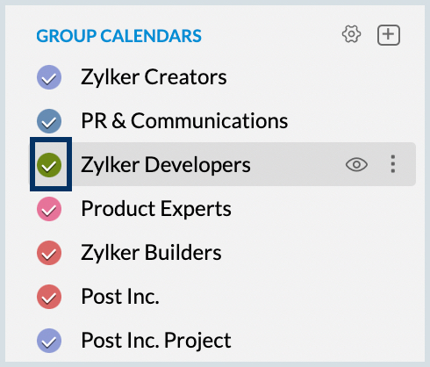Screen dimensions: 430x367
Task: Select PR & Communications calendar name
Action: coord(184,120)
